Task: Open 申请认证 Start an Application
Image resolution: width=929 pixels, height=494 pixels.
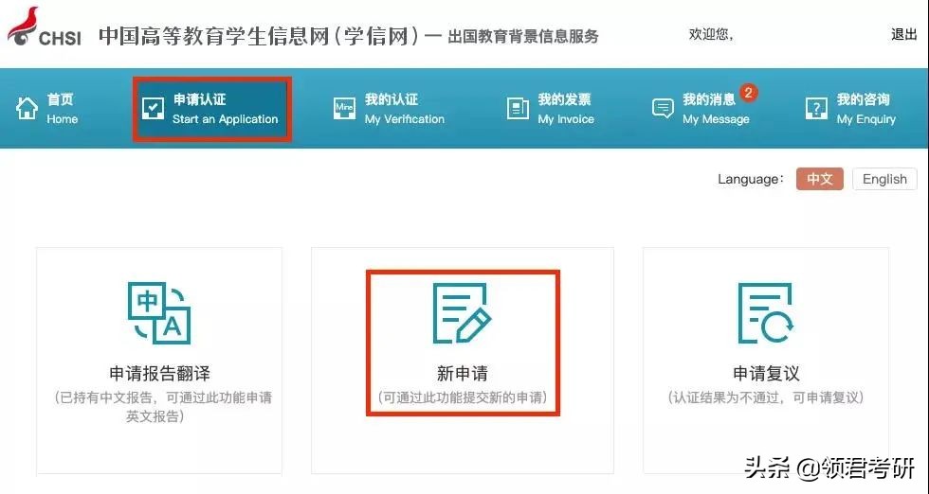Action: coord(212,109)
